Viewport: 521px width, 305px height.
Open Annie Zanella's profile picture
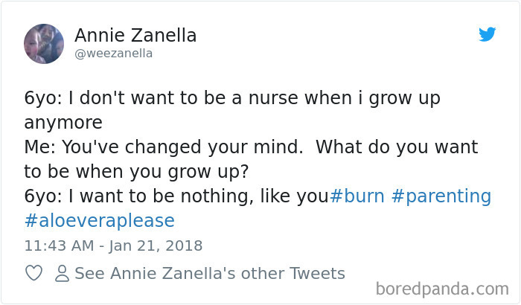(x=44, y=43)
